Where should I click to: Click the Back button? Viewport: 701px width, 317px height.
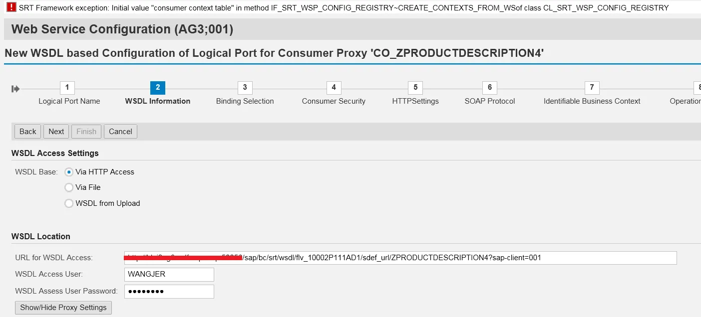(27, 131)
